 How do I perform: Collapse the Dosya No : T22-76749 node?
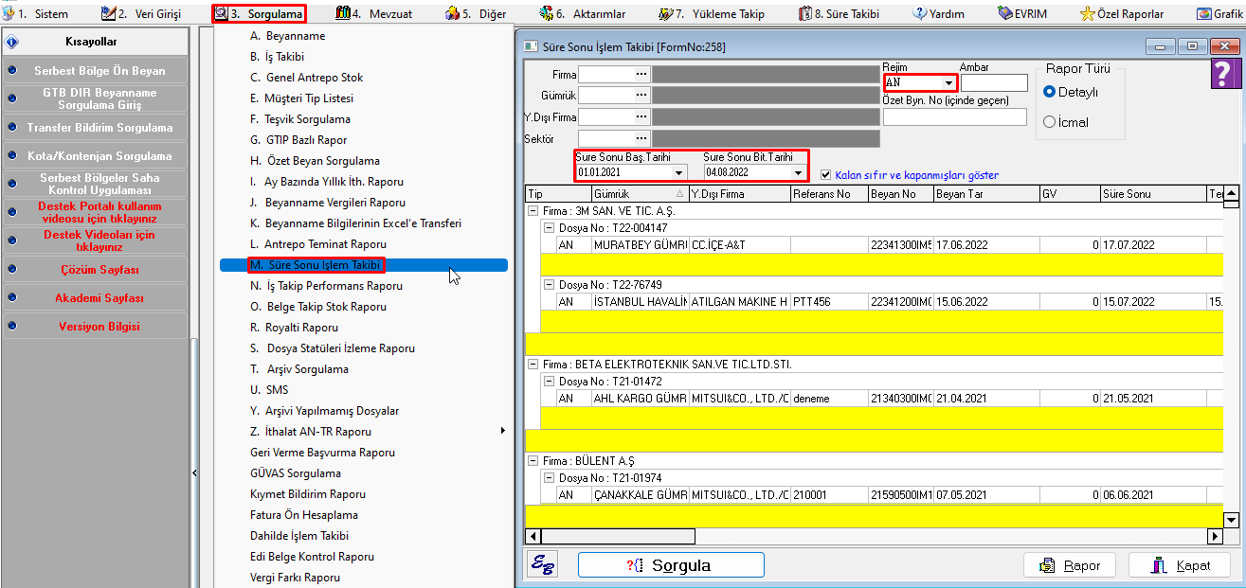click(x=551, y=285)
